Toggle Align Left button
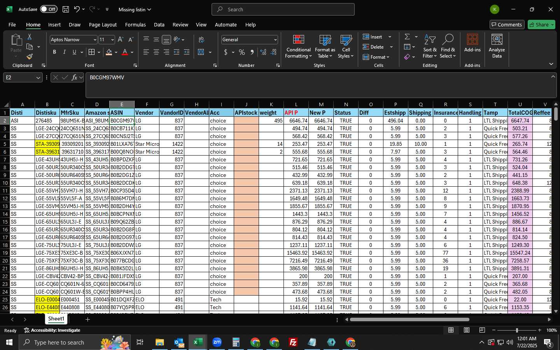 click(x=146, y=52)
